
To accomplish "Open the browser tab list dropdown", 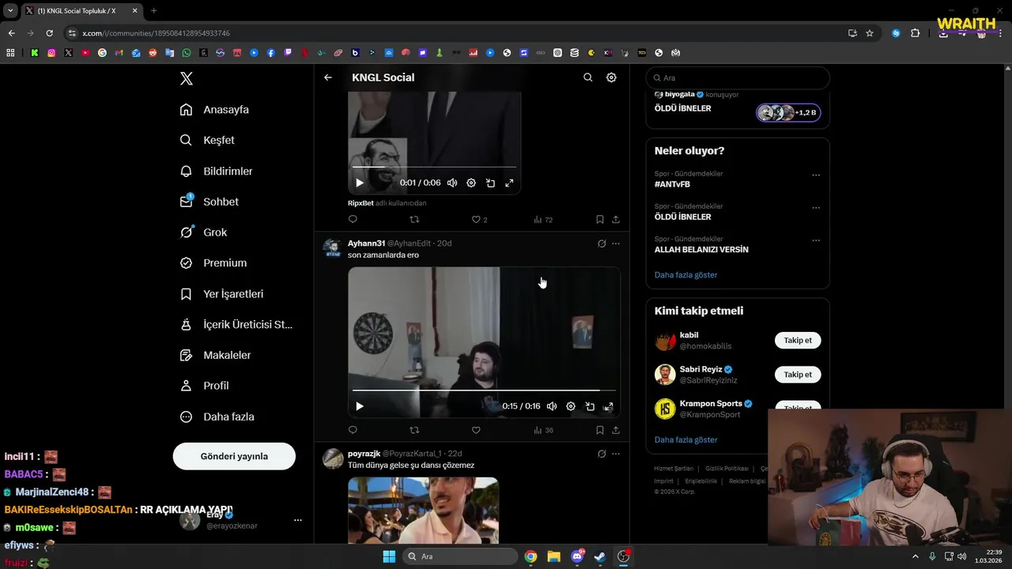I will (x=10, y=11).
